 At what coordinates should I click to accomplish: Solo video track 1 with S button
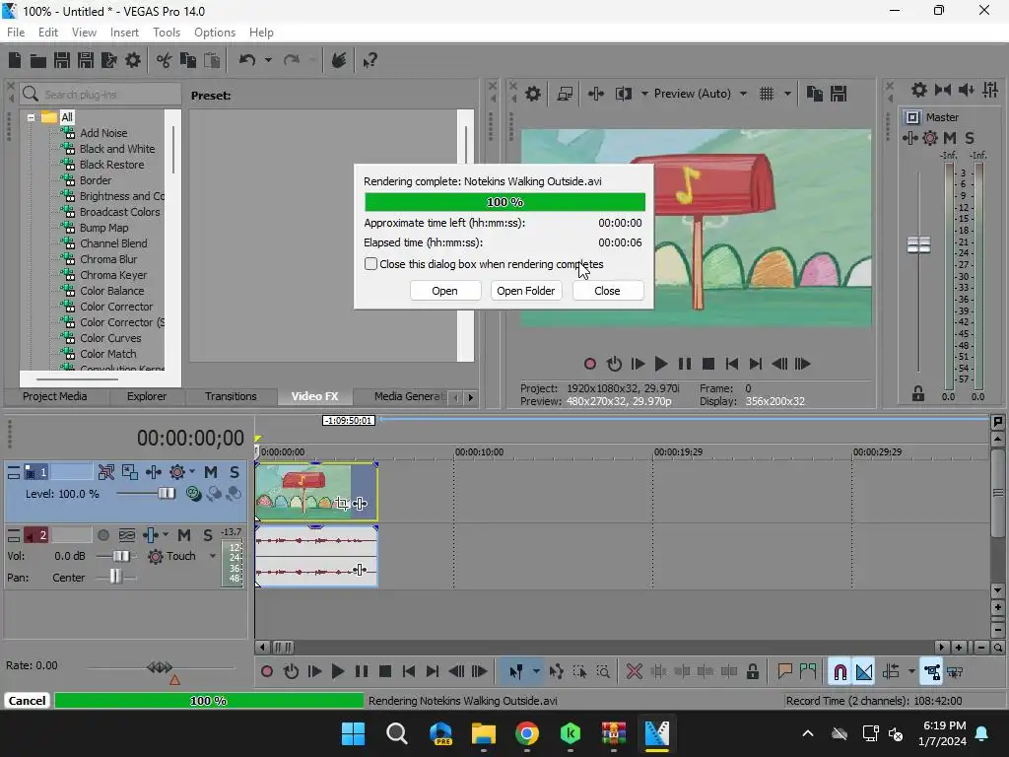pos(235,472)
